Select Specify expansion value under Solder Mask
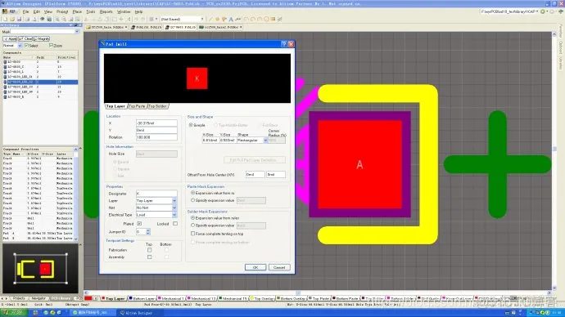The width and height of the screenshot is (565, 317). coord(192,225)
